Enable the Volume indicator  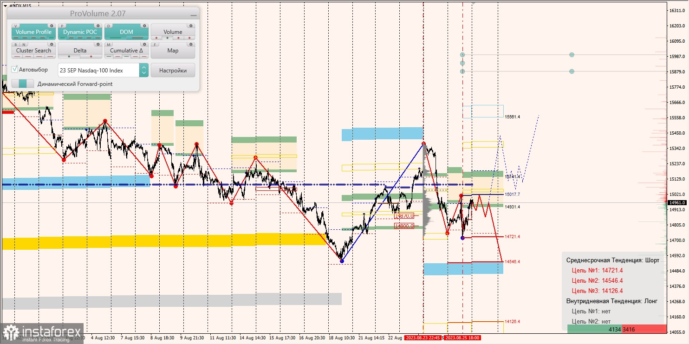click(173, 32)
